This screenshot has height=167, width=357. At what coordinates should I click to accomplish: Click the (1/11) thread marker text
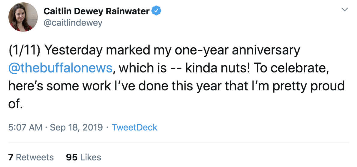tap(24, 50)
